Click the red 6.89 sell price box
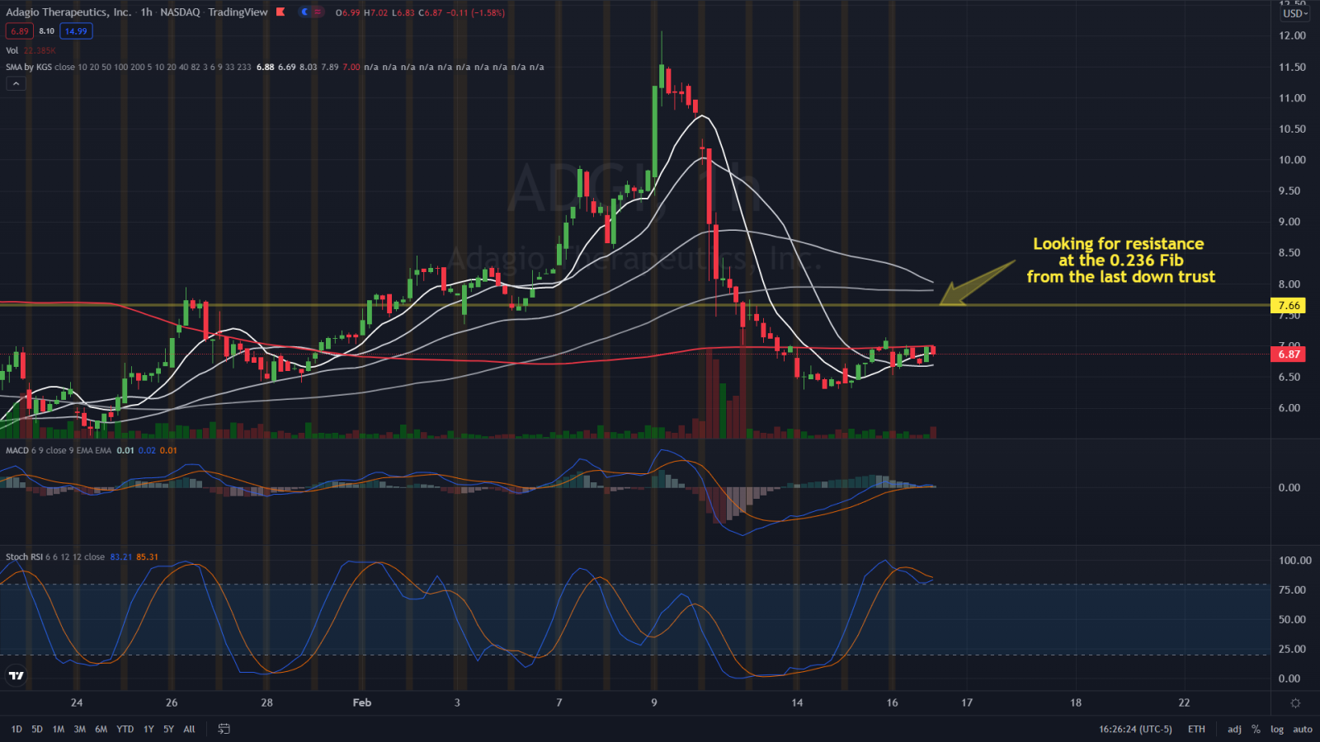Viewport: 1320px width, 742px height. pyautogui.click(x=20, y=31)
